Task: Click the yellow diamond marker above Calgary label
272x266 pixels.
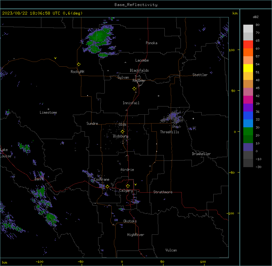Action: [128, 186]
